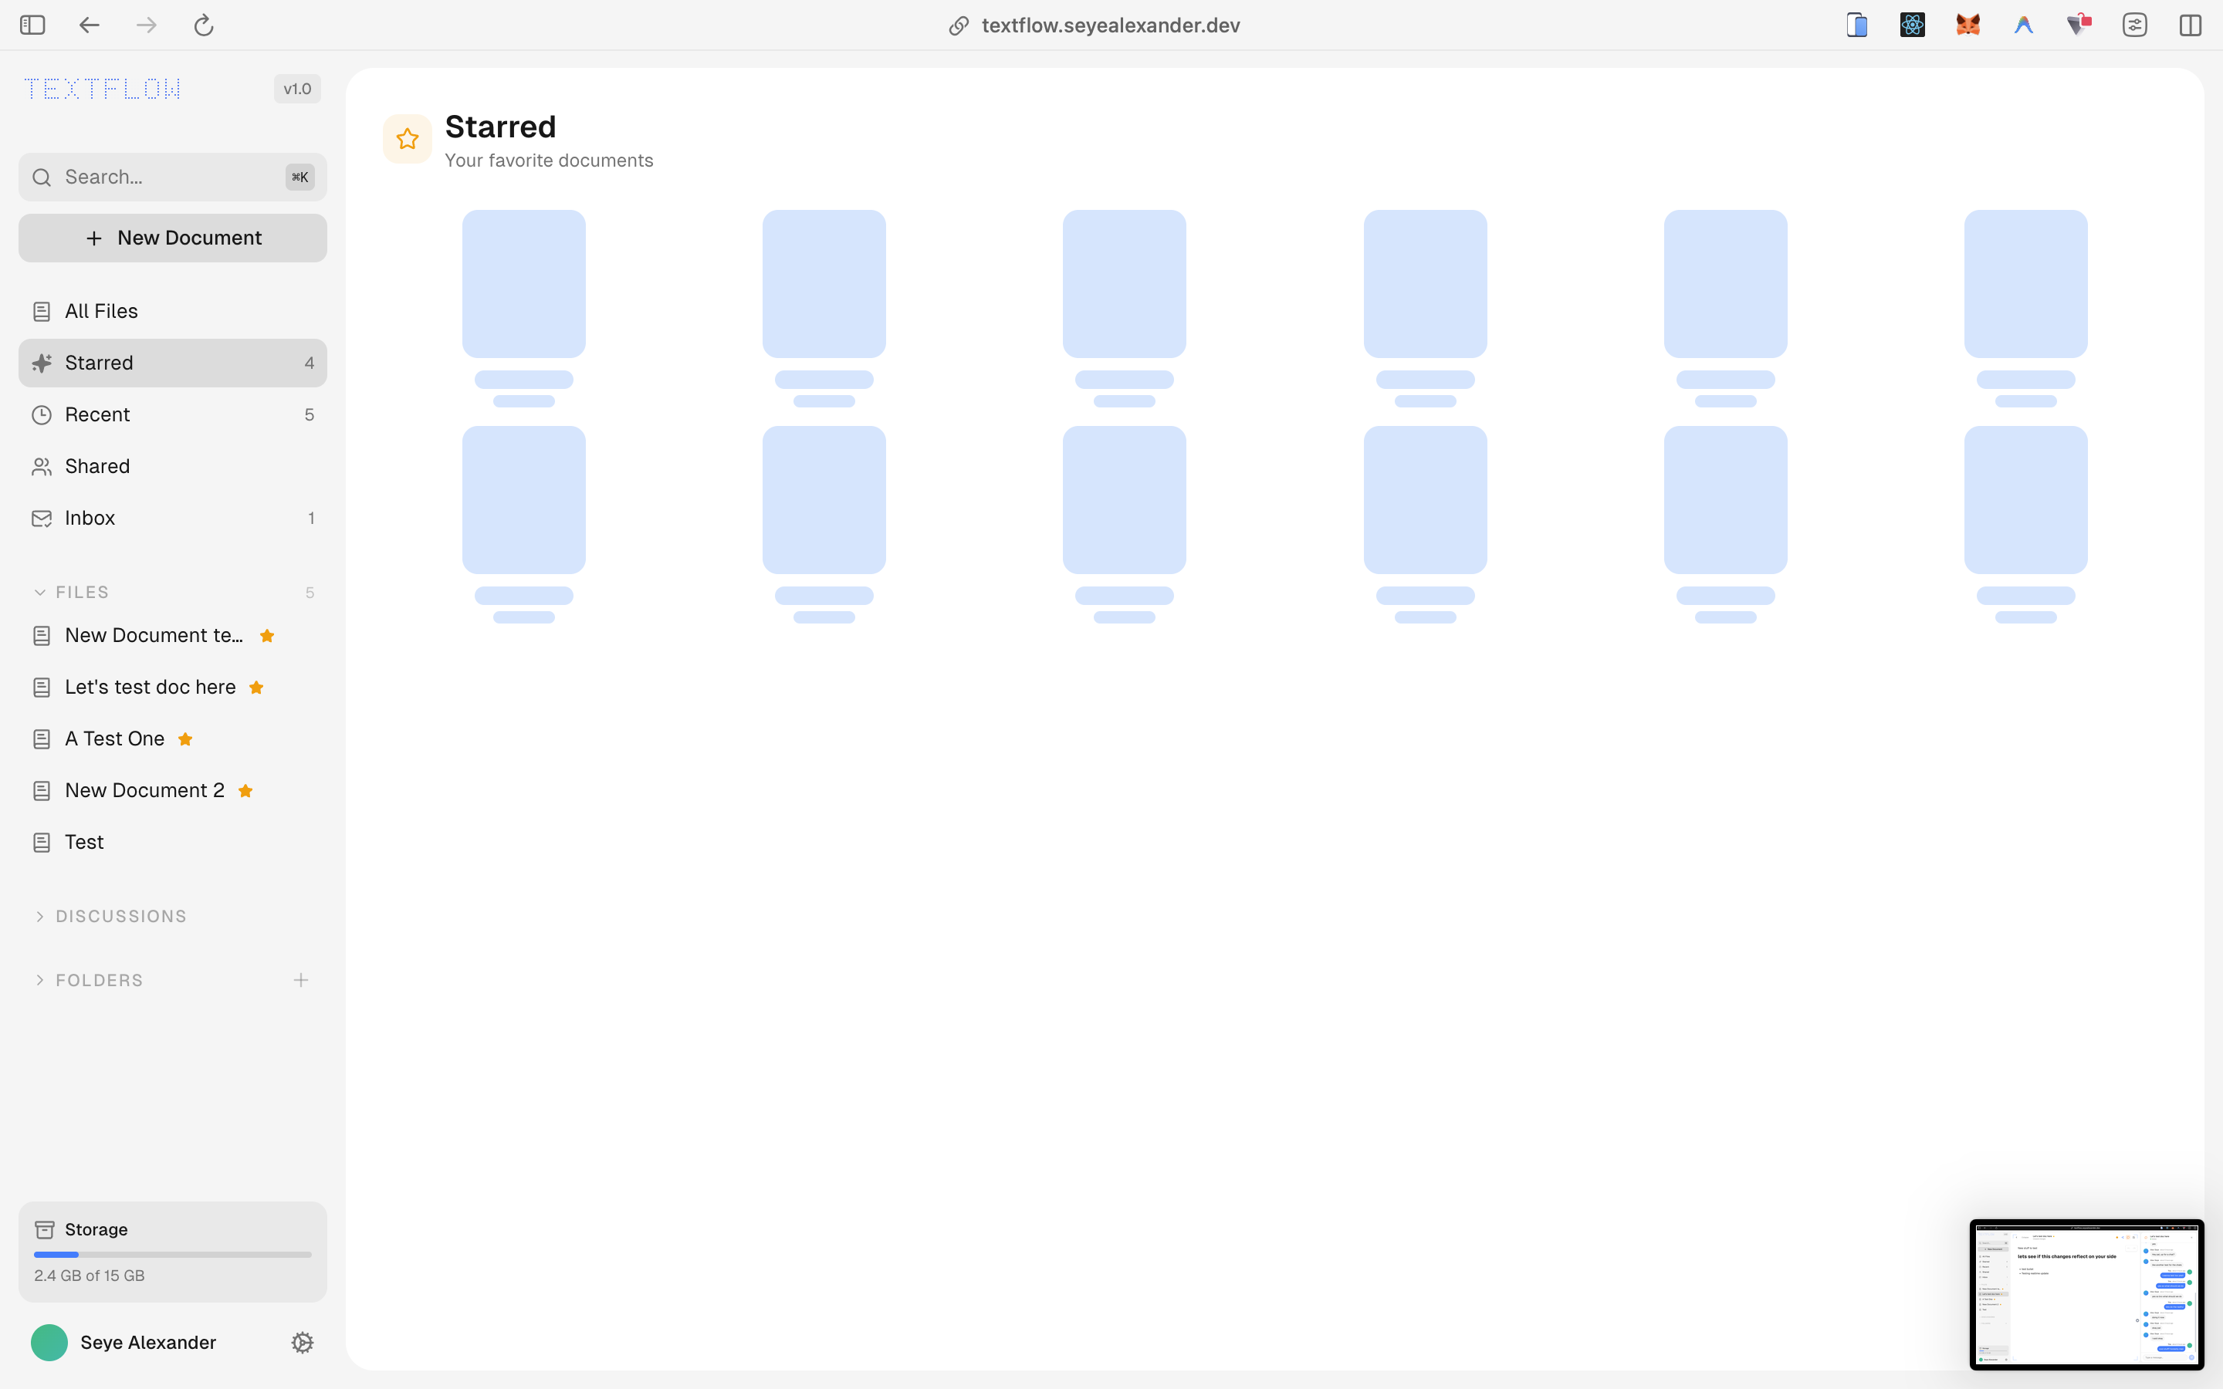This screenshot has height=1389, width=2223.
Task: Click the New Document button
Action: pyautogui.click(x=173, y=238)
